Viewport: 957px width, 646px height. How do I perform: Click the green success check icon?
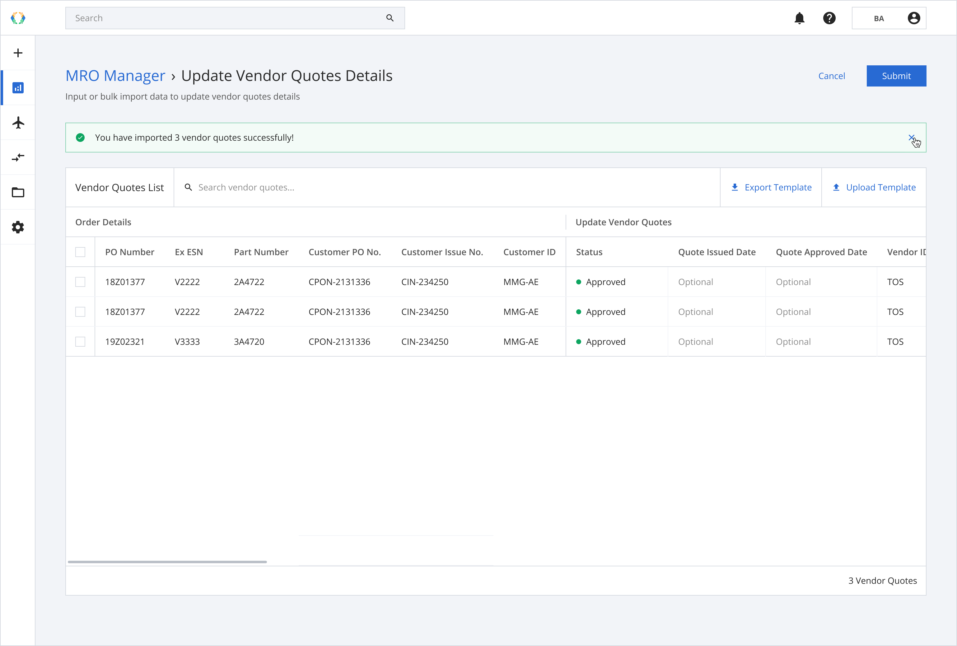[80, 138]
